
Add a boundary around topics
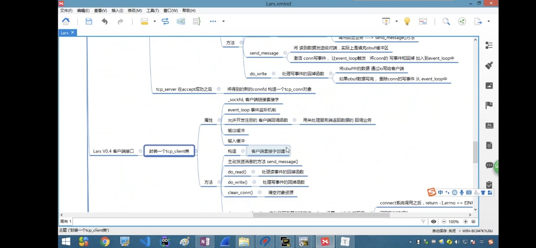pyautogui.click(x=181, y=21)
